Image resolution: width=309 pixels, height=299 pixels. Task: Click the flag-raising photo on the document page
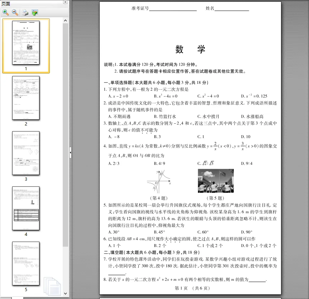215,180
